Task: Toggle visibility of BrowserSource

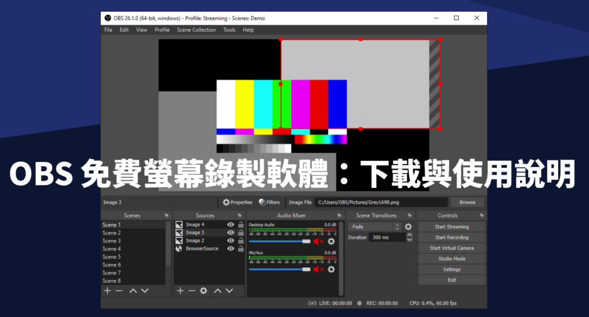Action: pos(231,248)
